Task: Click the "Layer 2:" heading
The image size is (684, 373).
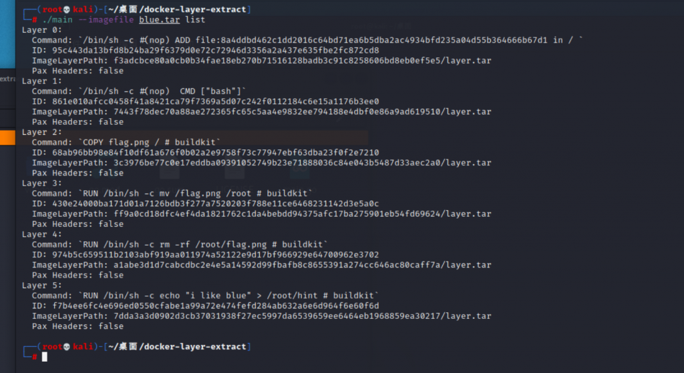Action: pos(42,132)
